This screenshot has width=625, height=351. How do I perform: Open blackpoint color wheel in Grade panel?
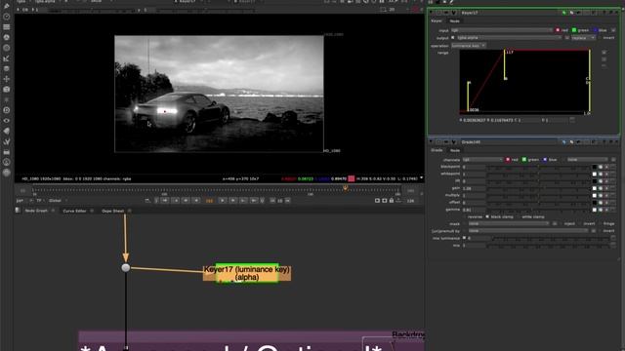tap(601, 167)
